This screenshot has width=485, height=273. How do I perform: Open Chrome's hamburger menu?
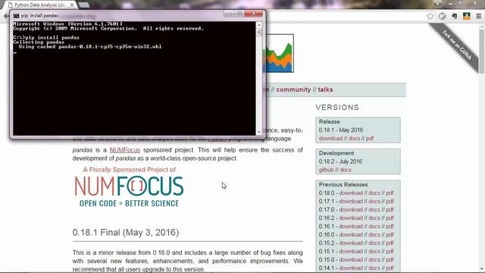point(478,16)
